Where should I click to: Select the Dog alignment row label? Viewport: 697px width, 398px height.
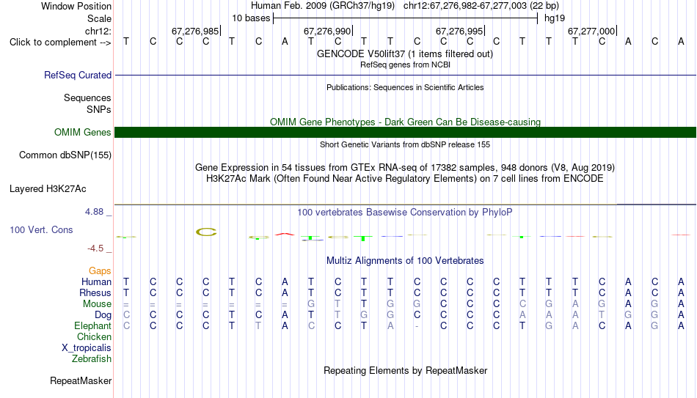(103, 315)
